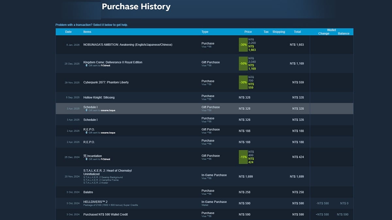Viewport: 392px width, 220px height.
Task: Click the -15% discount badge for Incantation
Action: 243,157
